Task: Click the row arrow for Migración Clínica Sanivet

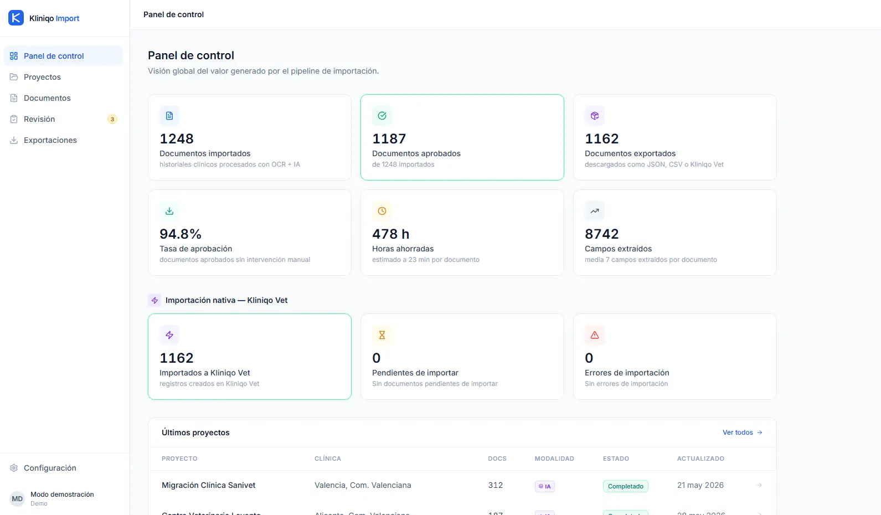Action: point(759,485)
